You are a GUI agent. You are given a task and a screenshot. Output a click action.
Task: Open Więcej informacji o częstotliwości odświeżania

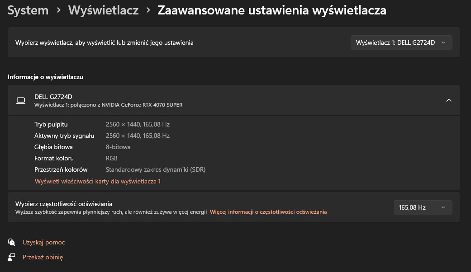268,211
